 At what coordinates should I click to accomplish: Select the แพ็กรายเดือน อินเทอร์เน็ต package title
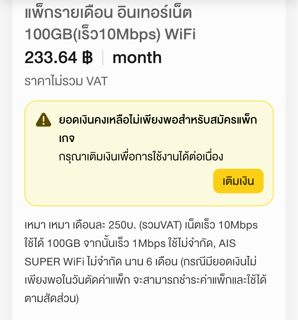click(108, 13)
